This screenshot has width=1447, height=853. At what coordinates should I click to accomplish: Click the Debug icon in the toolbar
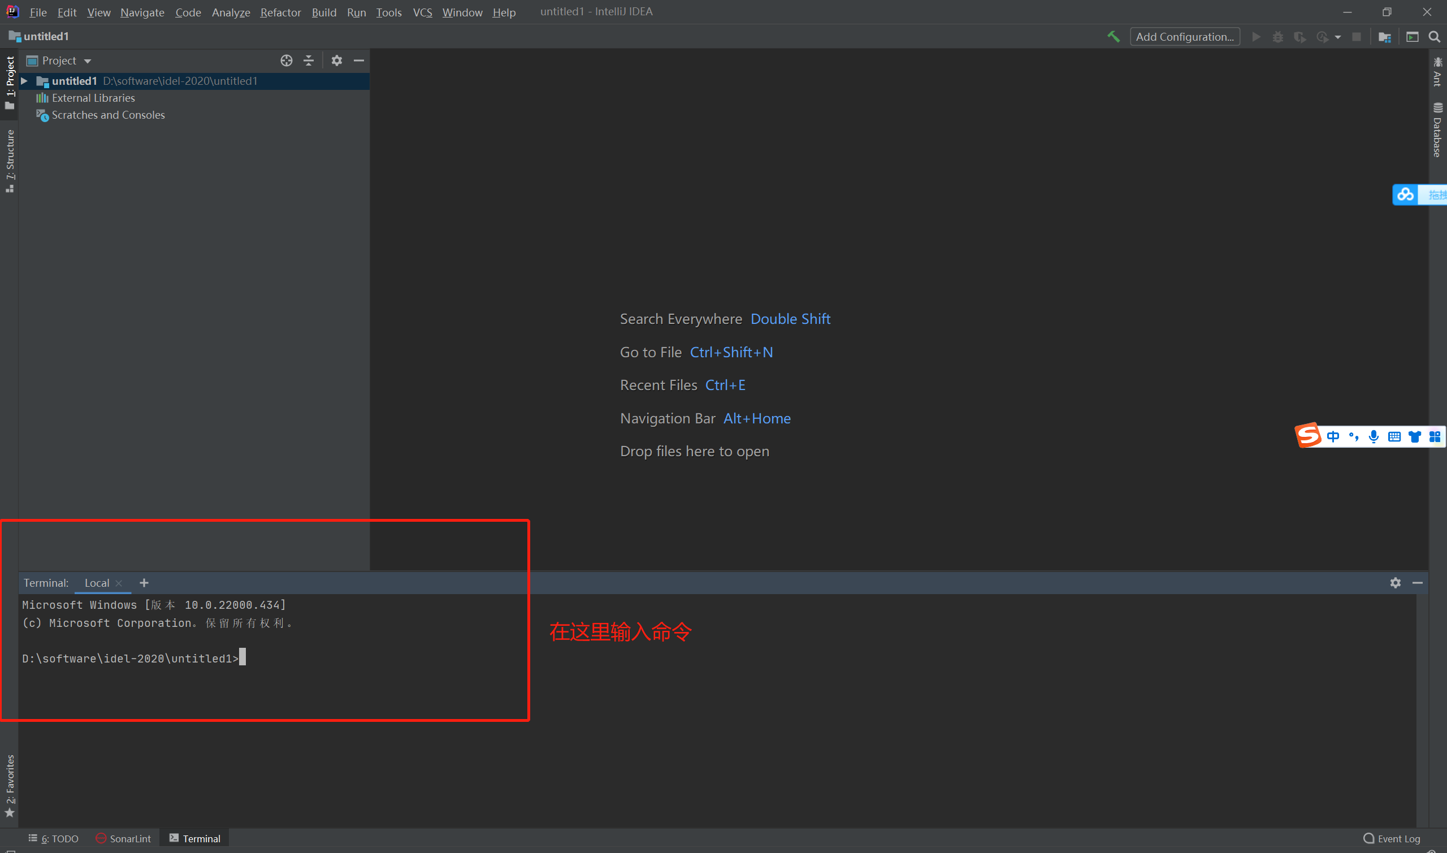(1277, 37)
